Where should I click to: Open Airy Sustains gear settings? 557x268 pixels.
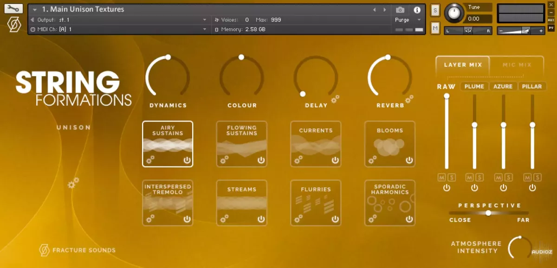[x=150, y=160]
